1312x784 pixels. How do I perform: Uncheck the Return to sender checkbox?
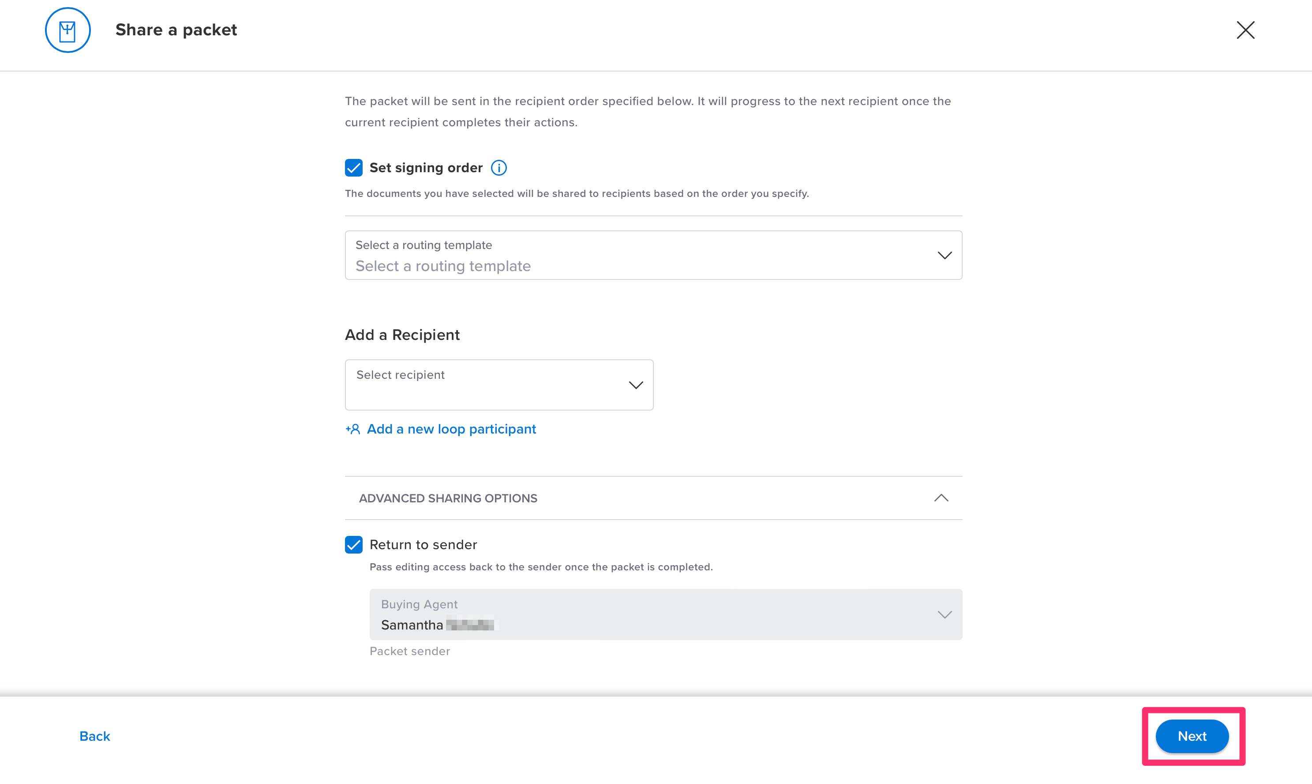point(354,545)
